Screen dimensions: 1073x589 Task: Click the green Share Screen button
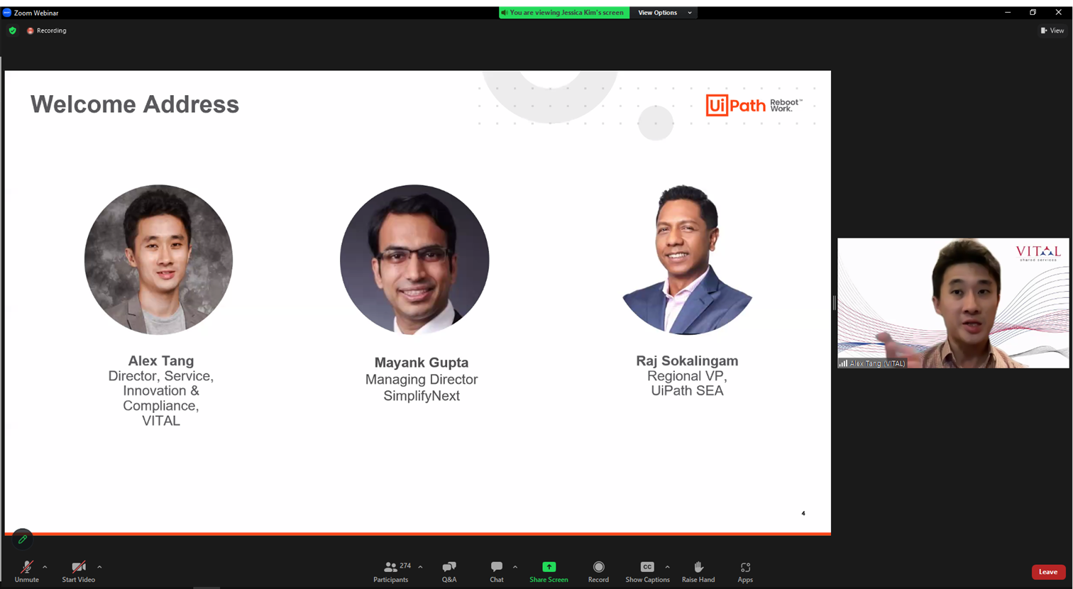[x=549, y=571]
